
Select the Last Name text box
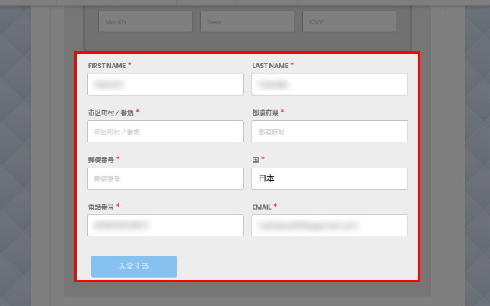(329, 84)
